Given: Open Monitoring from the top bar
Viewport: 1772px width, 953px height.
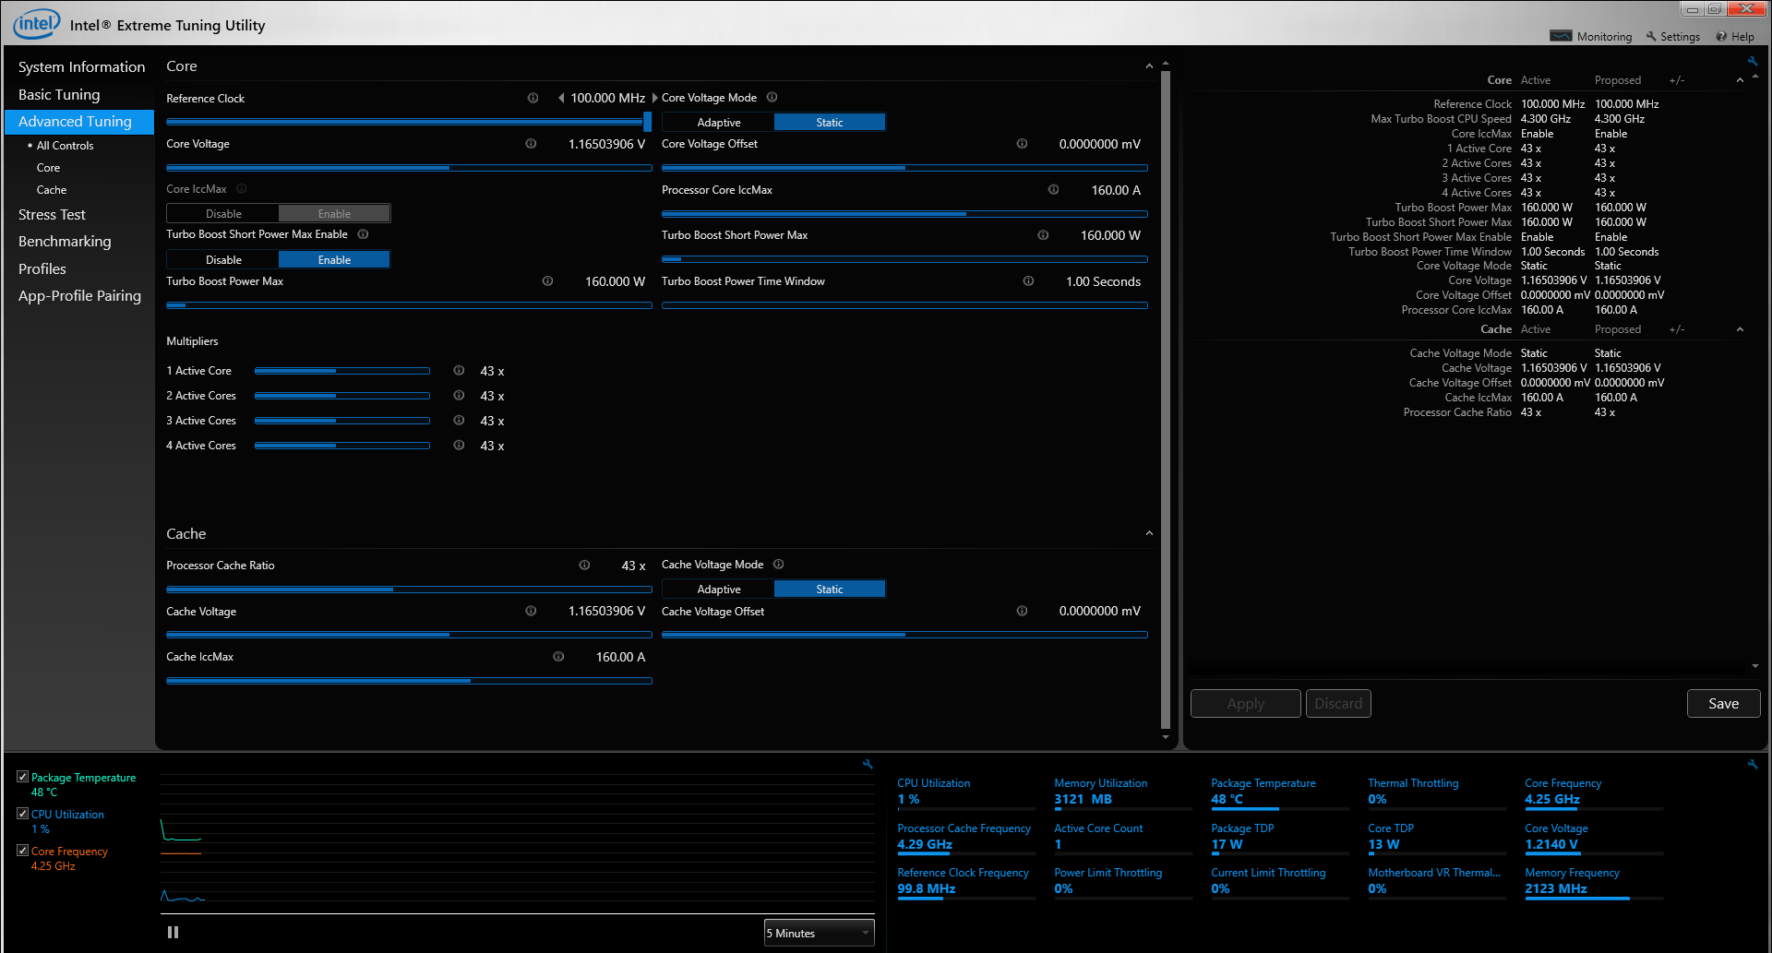Looking at the screenshot, I should (x=1591, y=37).
